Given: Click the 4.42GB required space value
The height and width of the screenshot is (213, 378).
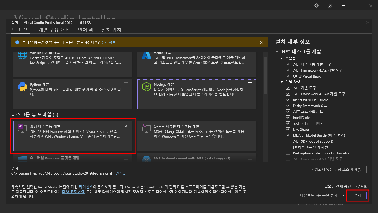Looking at the screenshot, I should 361,187.
